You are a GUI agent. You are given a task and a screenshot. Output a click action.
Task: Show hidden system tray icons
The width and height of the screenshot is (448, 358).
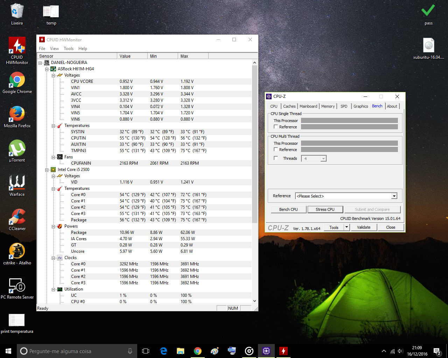point(384,351)
